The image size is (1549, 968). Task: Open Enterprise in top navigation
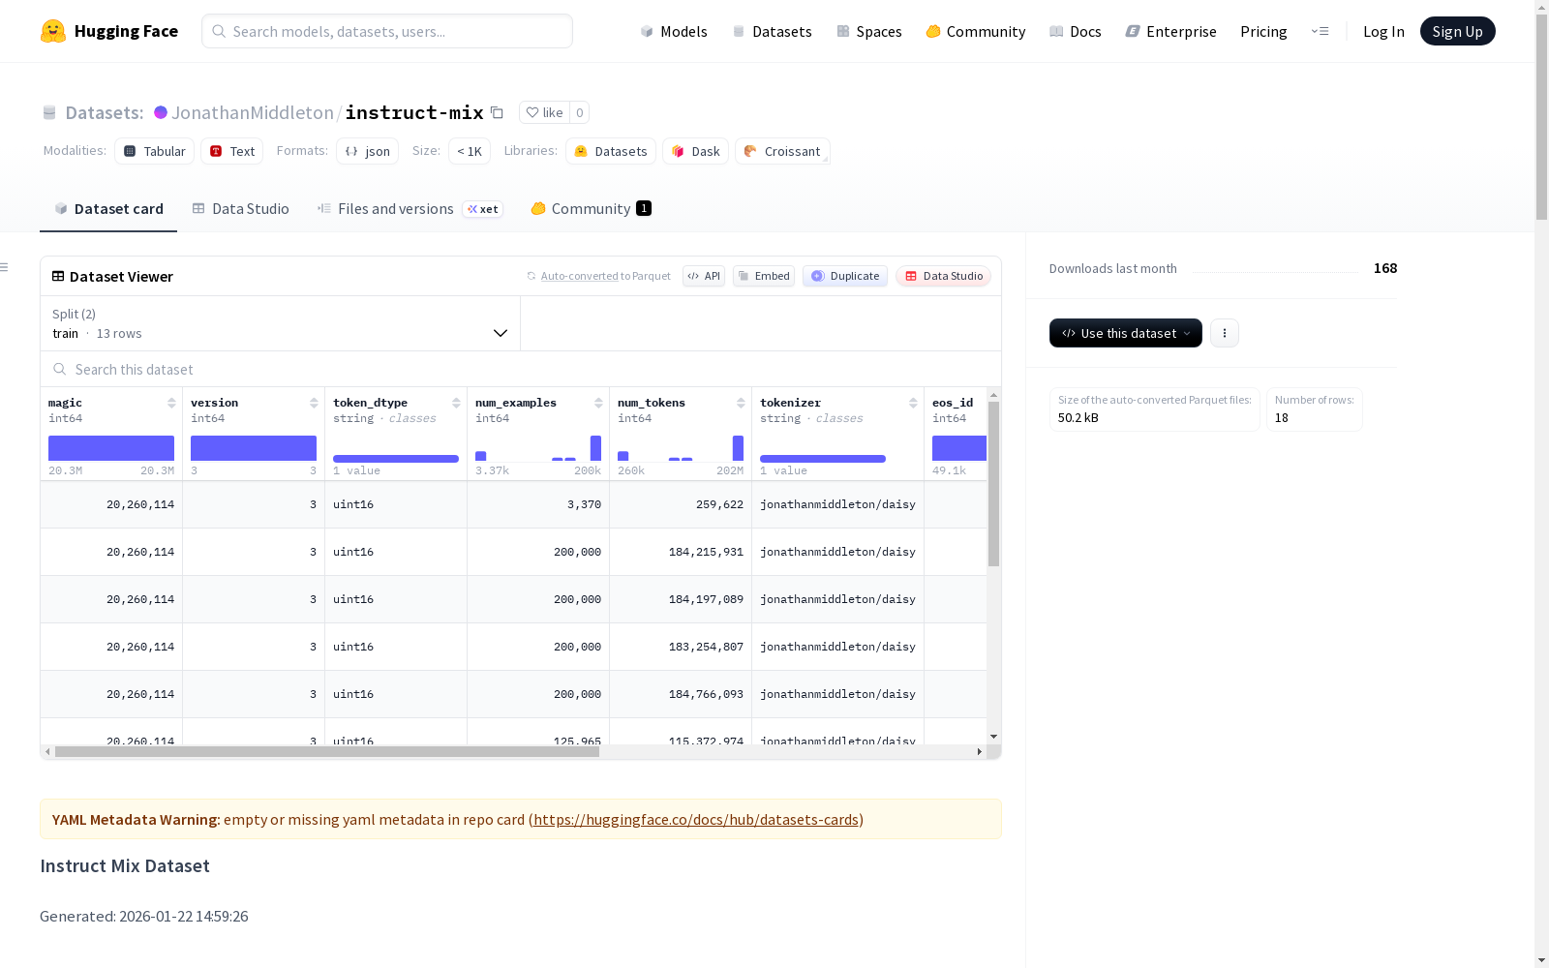click(x=1171, y=31)
